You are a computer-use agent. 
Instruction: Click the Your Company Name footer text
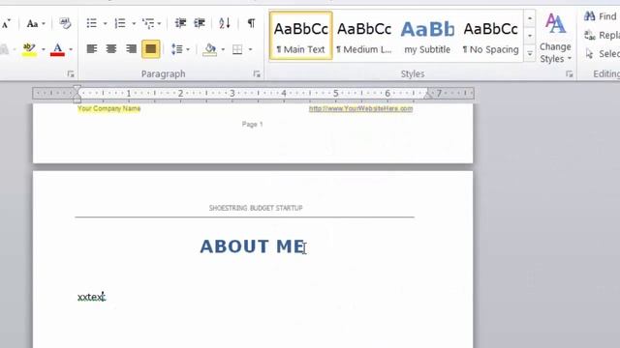tap(109, 108)
